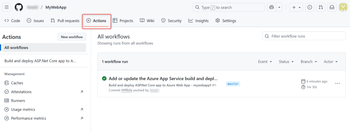Open pull requests icon in header
Image resolution: width=350 pixels, height=132 pixels.
tap(321, 8)
